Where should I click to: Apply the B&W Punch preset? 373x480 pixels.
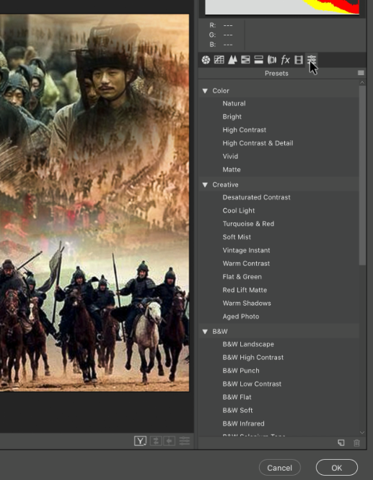click(241, 370)
